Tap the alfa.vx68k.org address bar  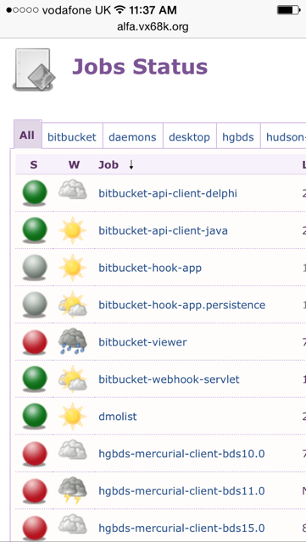click(x=153, y=27)
